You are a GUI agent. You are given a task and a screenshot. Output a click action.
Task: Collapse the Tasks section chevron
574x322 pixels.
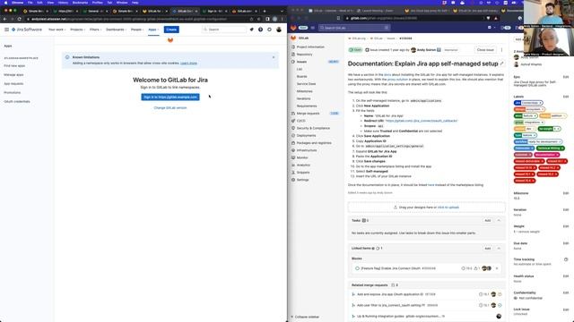point(499,221)
